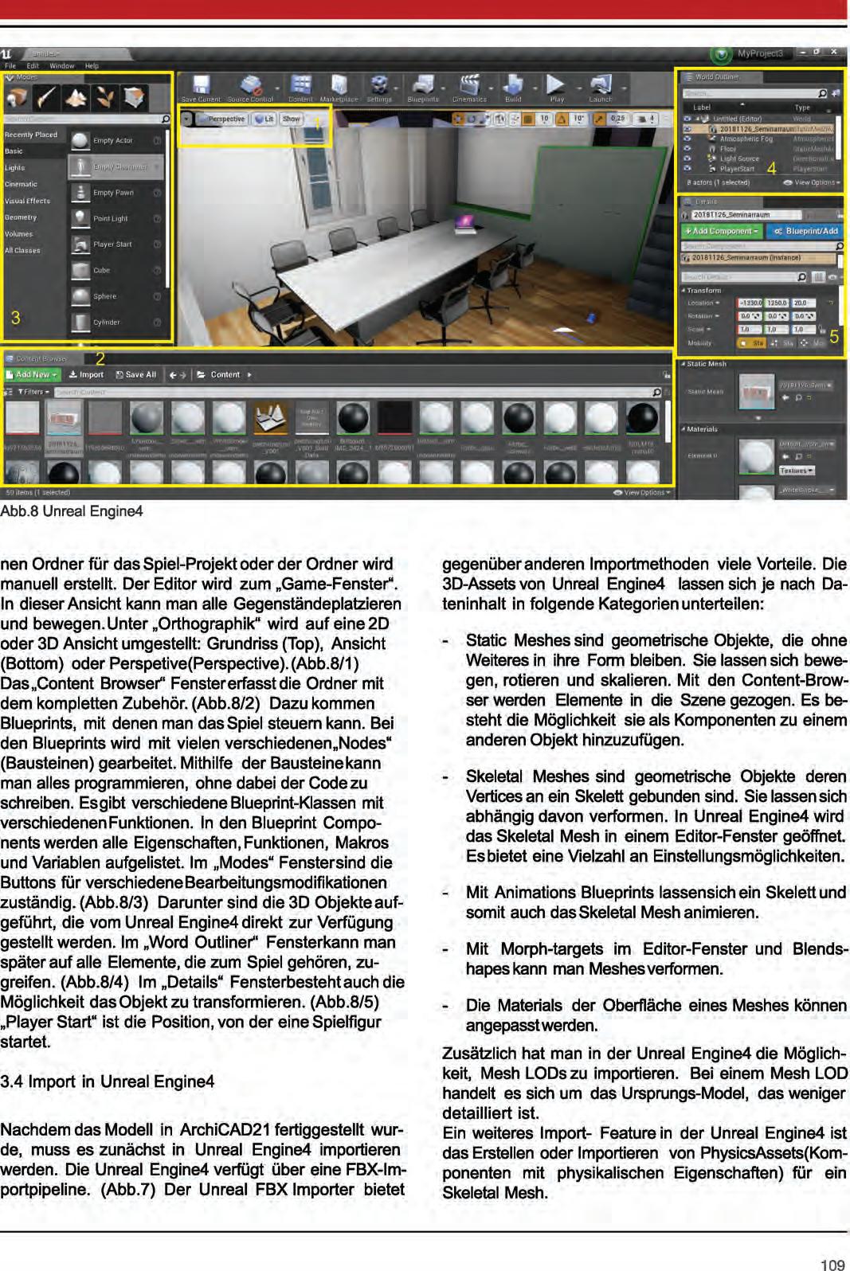Select the Empty Pawn item

coord(116,193)
